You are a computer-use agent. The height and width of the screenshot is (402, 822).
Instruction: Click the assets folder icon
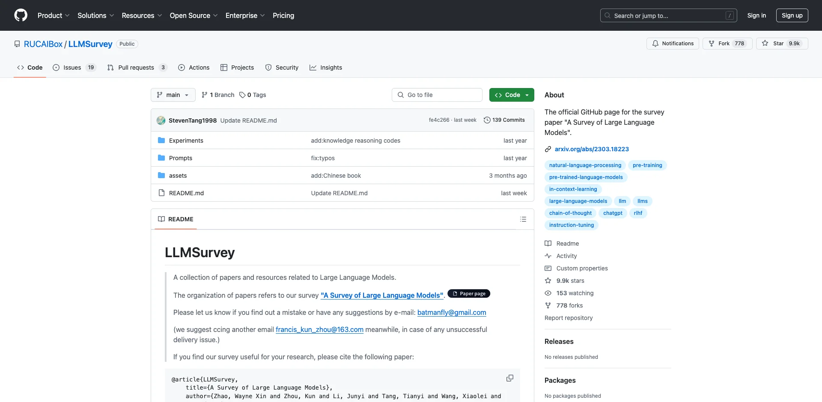pos(161,175)
